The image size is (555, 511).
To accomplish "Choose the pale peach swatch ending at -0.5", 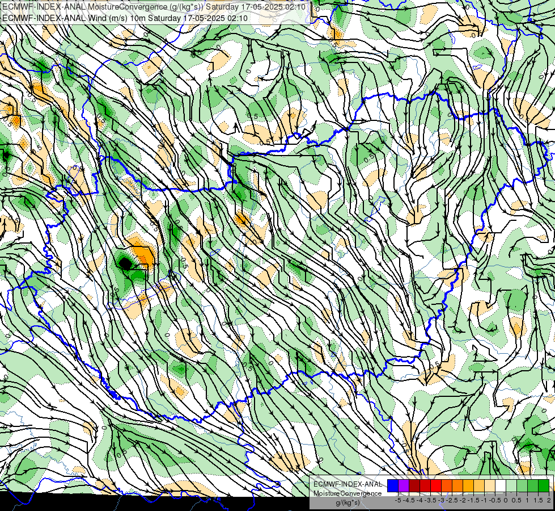I will [490, 485].
